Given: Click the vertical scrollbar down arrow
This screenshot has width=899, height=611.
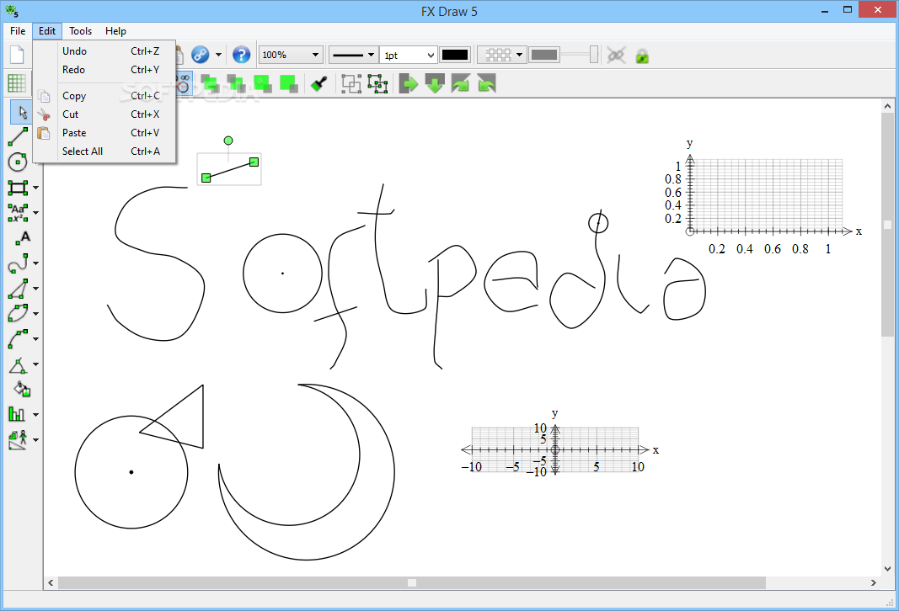Looking at the screenshot, I should 887,569.
